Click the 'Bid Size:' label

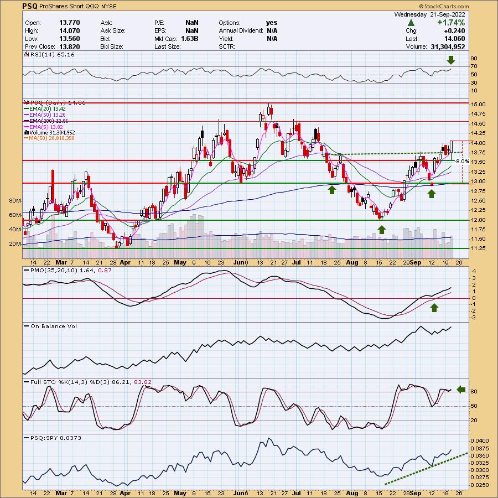[x=111, y=46]
